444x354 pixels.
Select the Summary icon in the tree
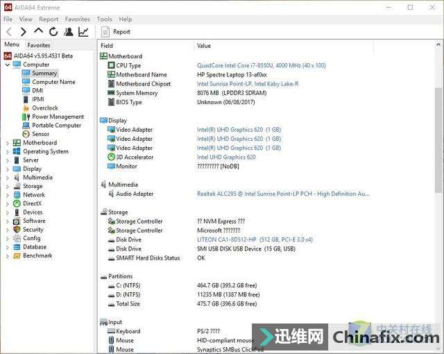tap(26, 73)
